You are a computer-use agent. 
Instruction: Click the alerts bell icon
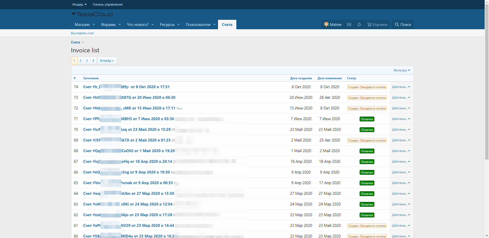[x=359, y=25]
